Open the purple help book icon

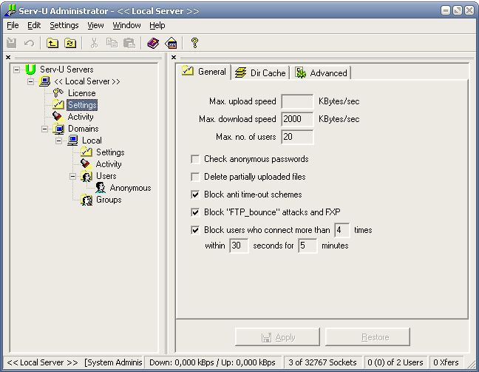(153, 43)
